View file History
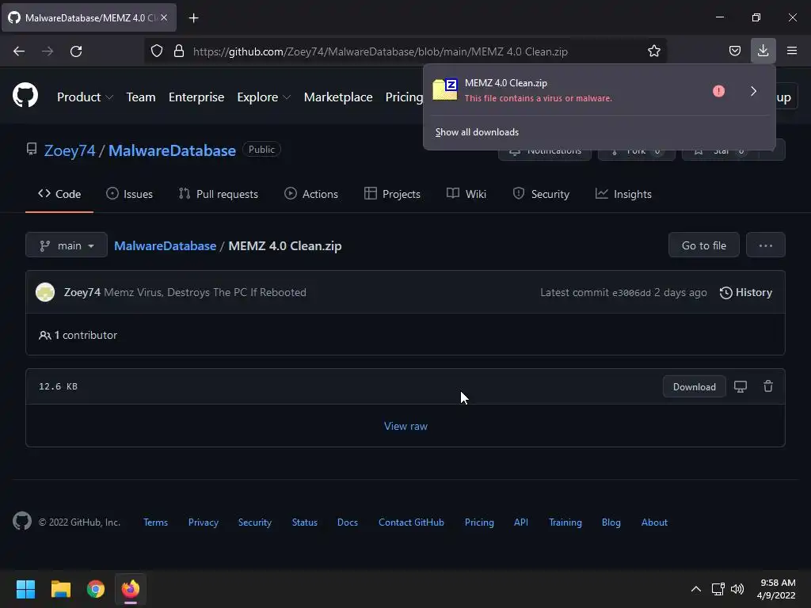 pyautogui.click(x=746, y=293)
